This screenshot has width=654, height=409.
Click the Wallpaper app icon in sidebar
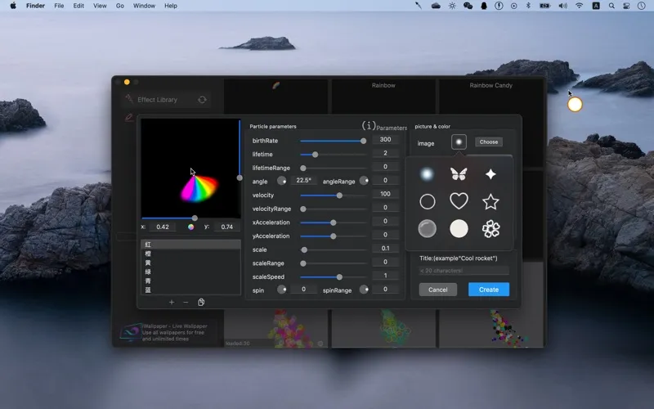tap(130, 332)
